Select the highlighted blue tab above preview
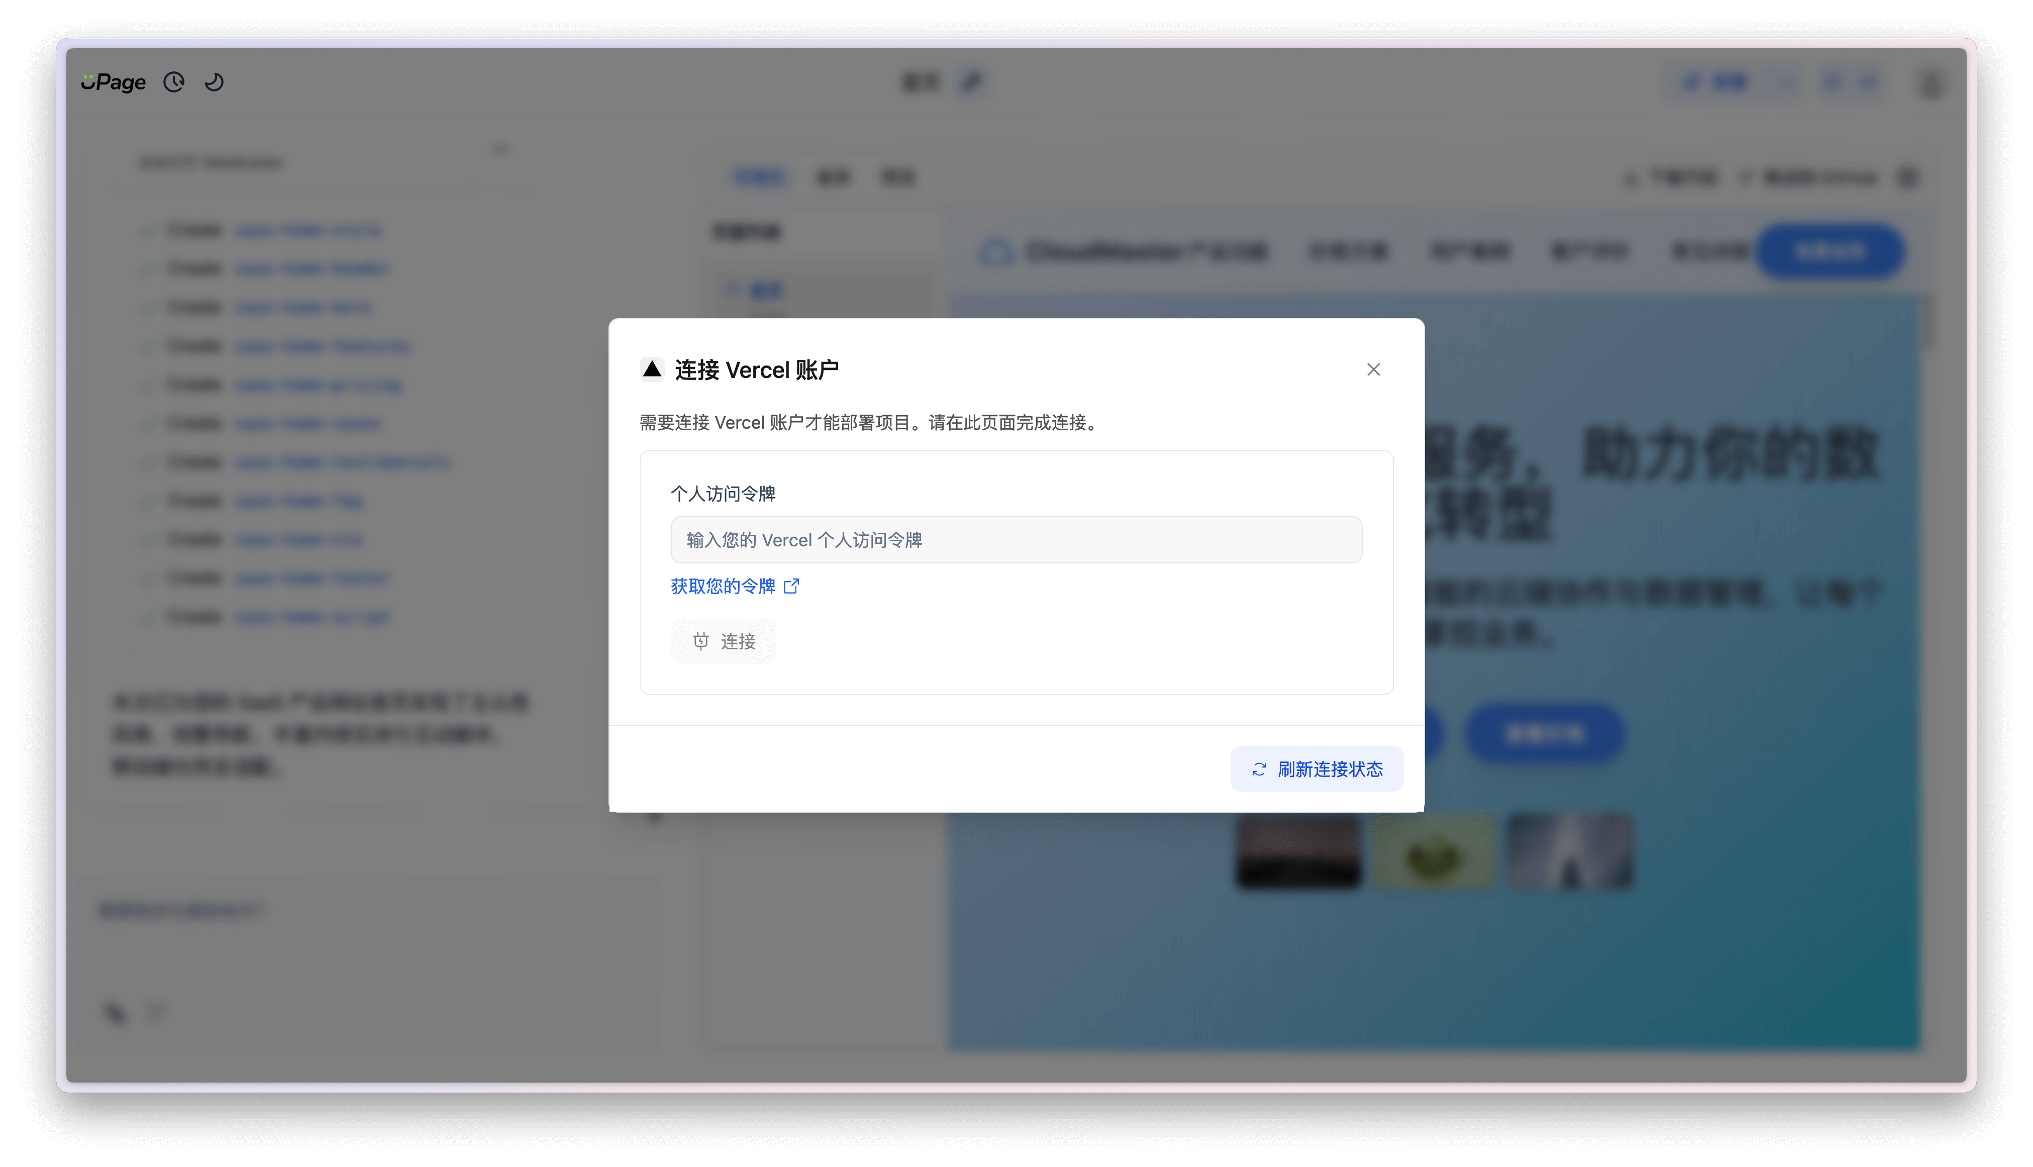The height and width of the screenshot is (1167, 2033). point(760,177)
